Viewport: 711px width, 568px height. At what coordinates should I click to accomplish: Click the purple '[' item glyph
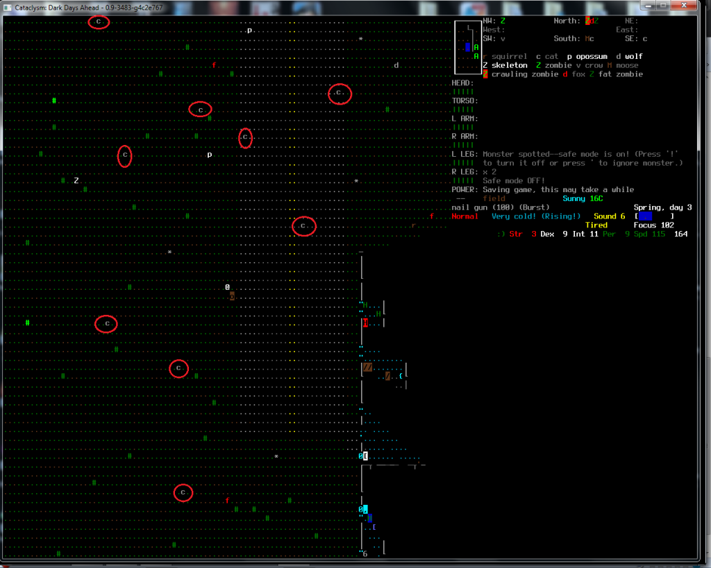[374, 527]
